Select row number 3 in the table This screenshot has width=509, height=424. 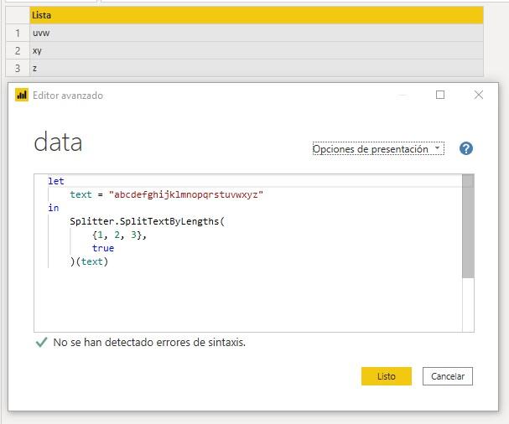pos(17,69)
